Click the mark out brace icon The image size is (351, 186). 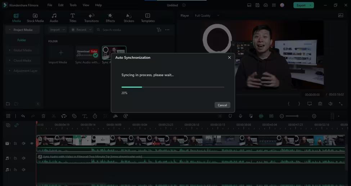click(299, 104)
